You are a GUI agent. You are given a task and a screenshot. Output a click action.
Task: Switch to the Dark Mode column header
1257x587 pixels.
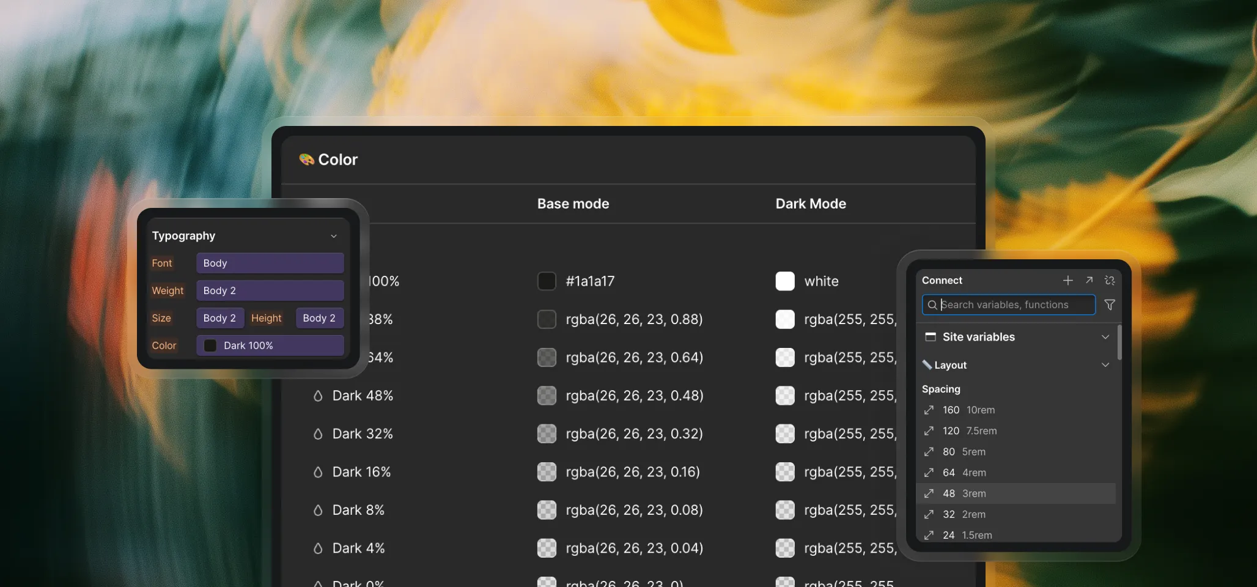(810, 204)
